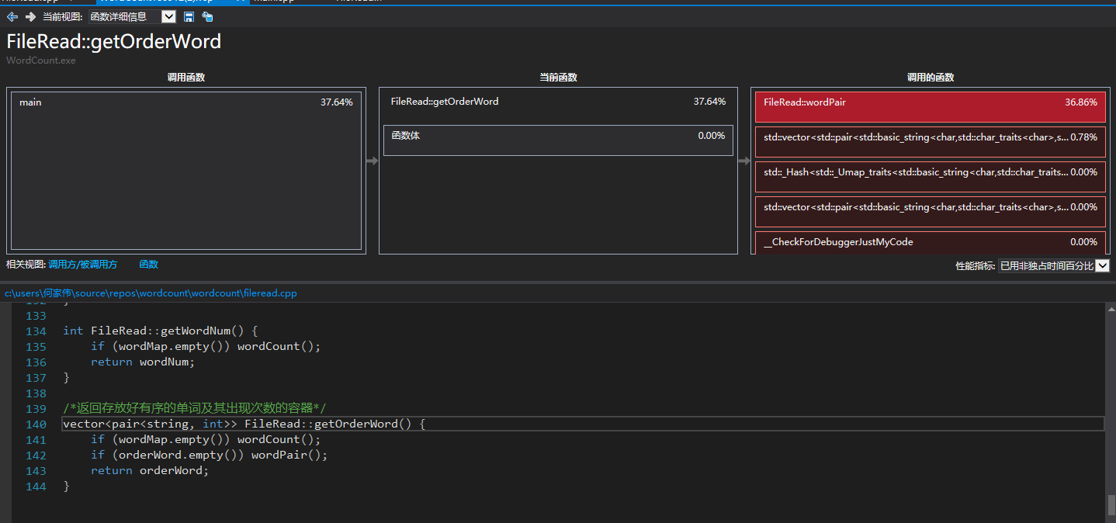
Task: Click the wordPair() call on line 142
Action: coord(289,455)
